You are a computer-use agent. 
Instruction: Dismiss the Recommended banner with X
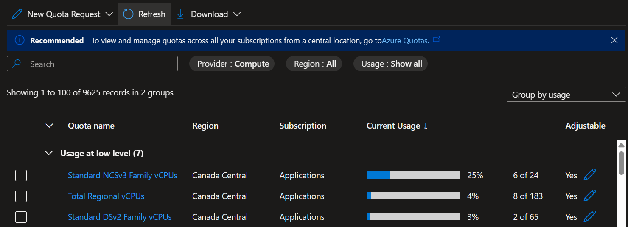614,40
